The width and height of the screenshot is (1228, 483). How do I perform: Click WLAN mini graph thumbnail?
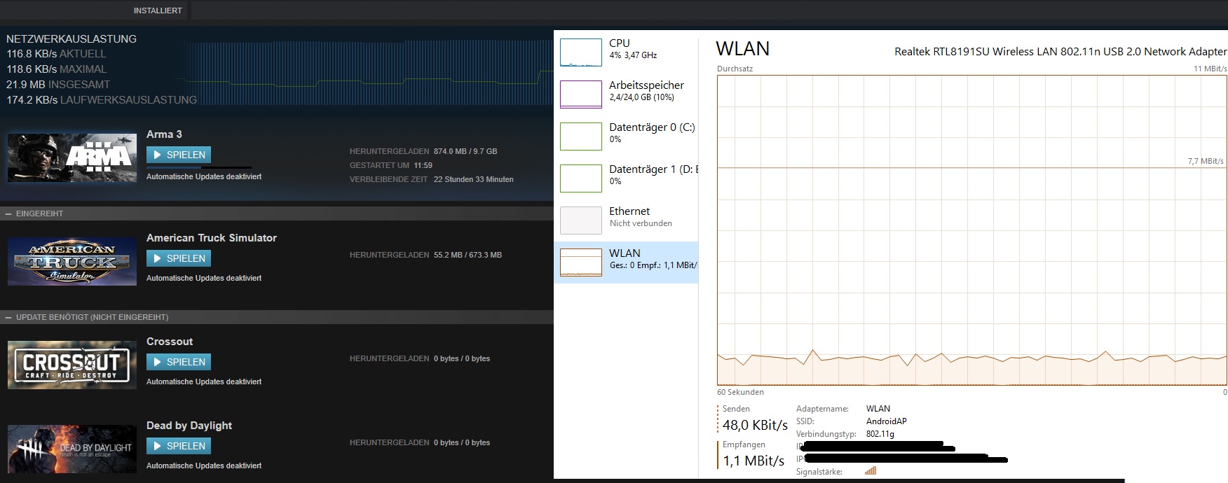[x=581, y=262]
